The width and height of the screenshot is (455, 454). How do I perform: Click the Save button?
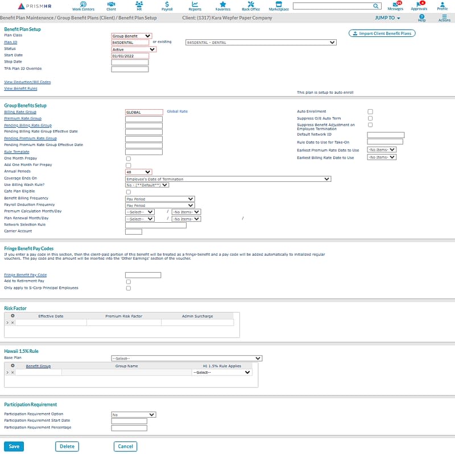(14, 446)
